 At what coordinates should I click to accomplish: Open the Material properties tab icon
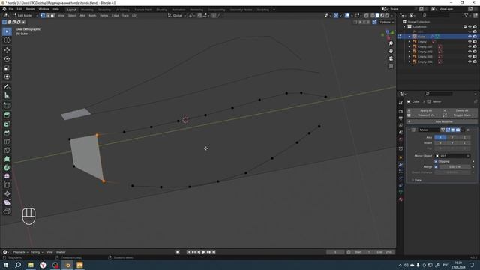[400, 199]
